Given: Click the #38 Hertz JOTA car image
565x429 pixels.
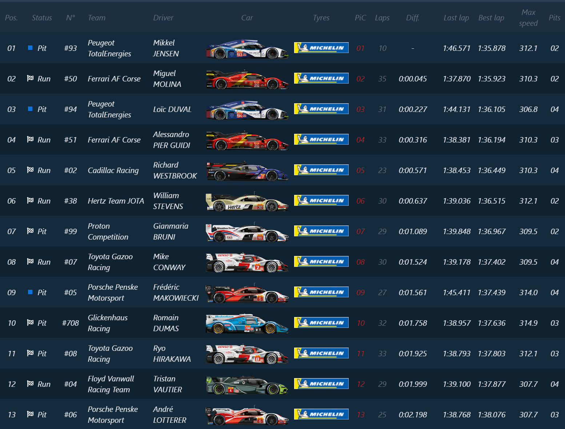Looking at the screenshot, I should point(247,202).
